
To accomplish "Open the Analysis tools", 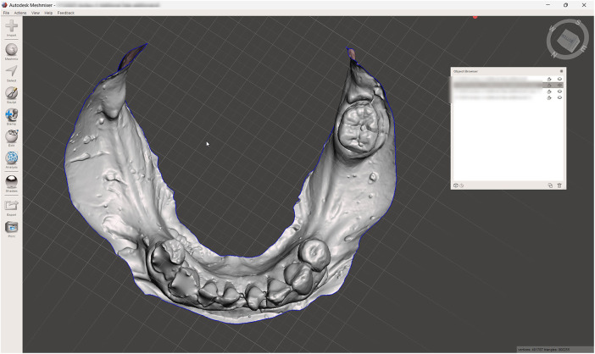I will tap(11, 159).
